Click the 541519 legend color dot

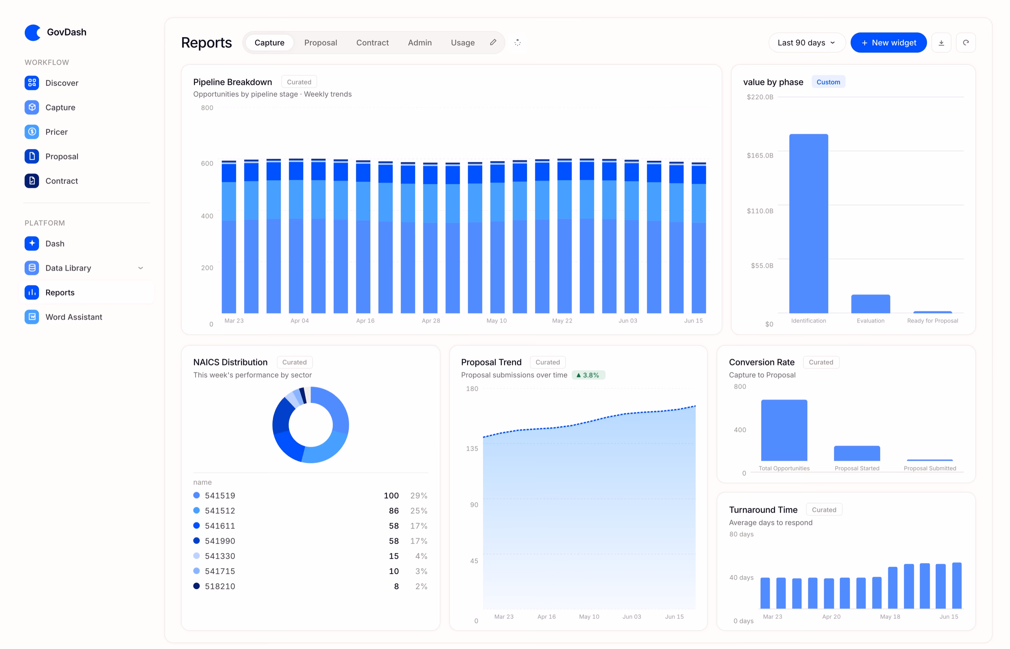(x=196, y=495)
